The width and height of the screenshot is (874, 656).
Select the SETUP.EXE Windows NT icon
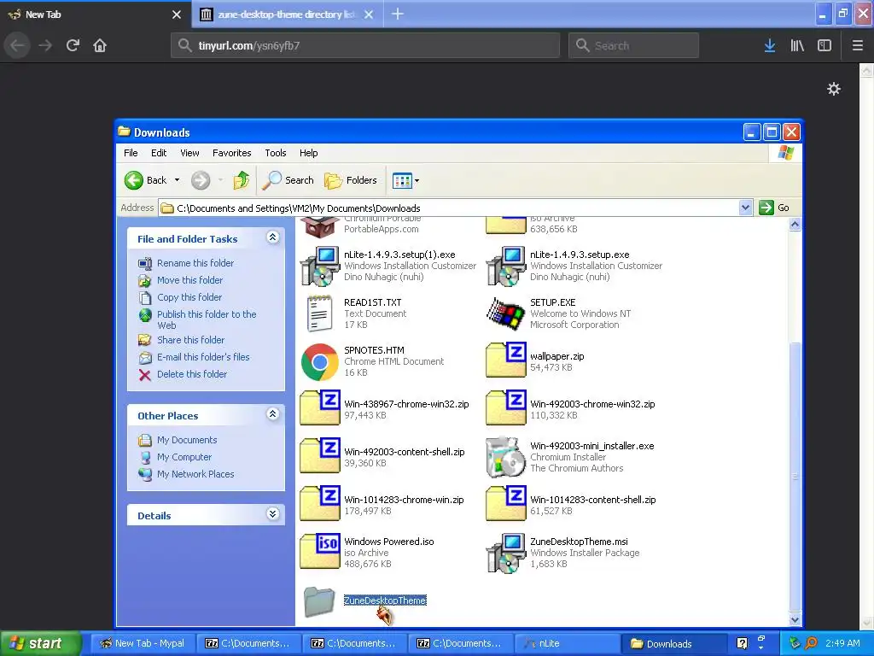[x=506, y=313]
